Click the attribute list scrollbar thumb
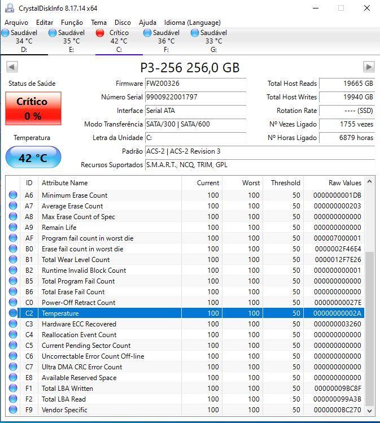This screenshot has height=423, width=380. 369,329
